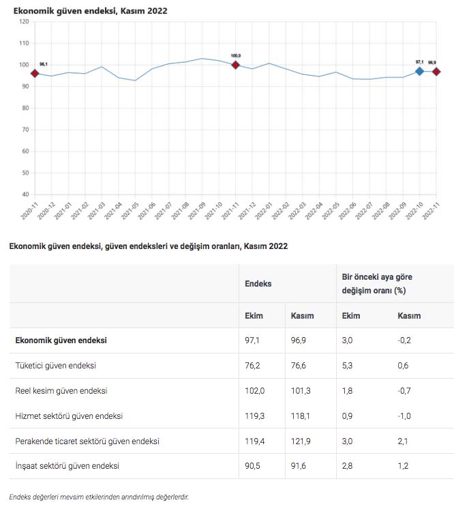Screen dimensions: 454x509
Task: Click the 2022-01 label on the x-axis
Action: click(x=264, y=211)
